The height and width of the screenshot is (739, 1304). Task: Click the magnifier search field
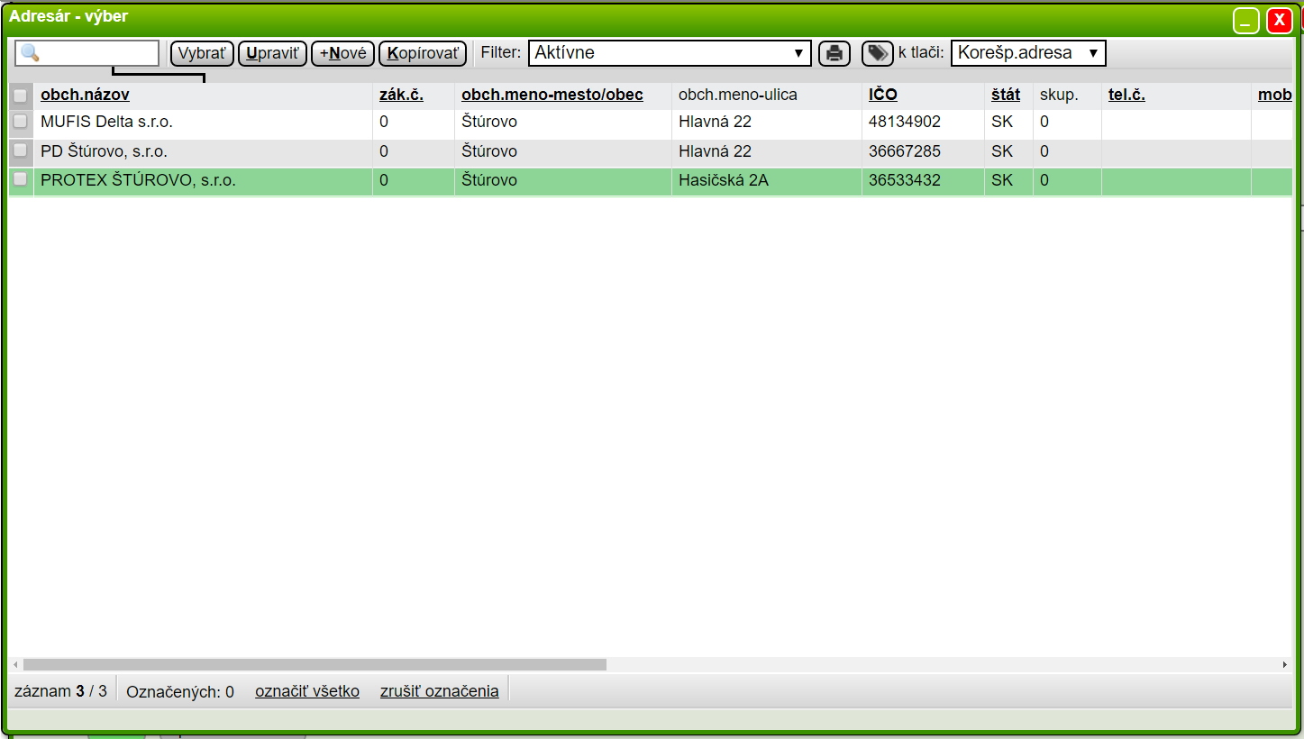click(87, 53)
